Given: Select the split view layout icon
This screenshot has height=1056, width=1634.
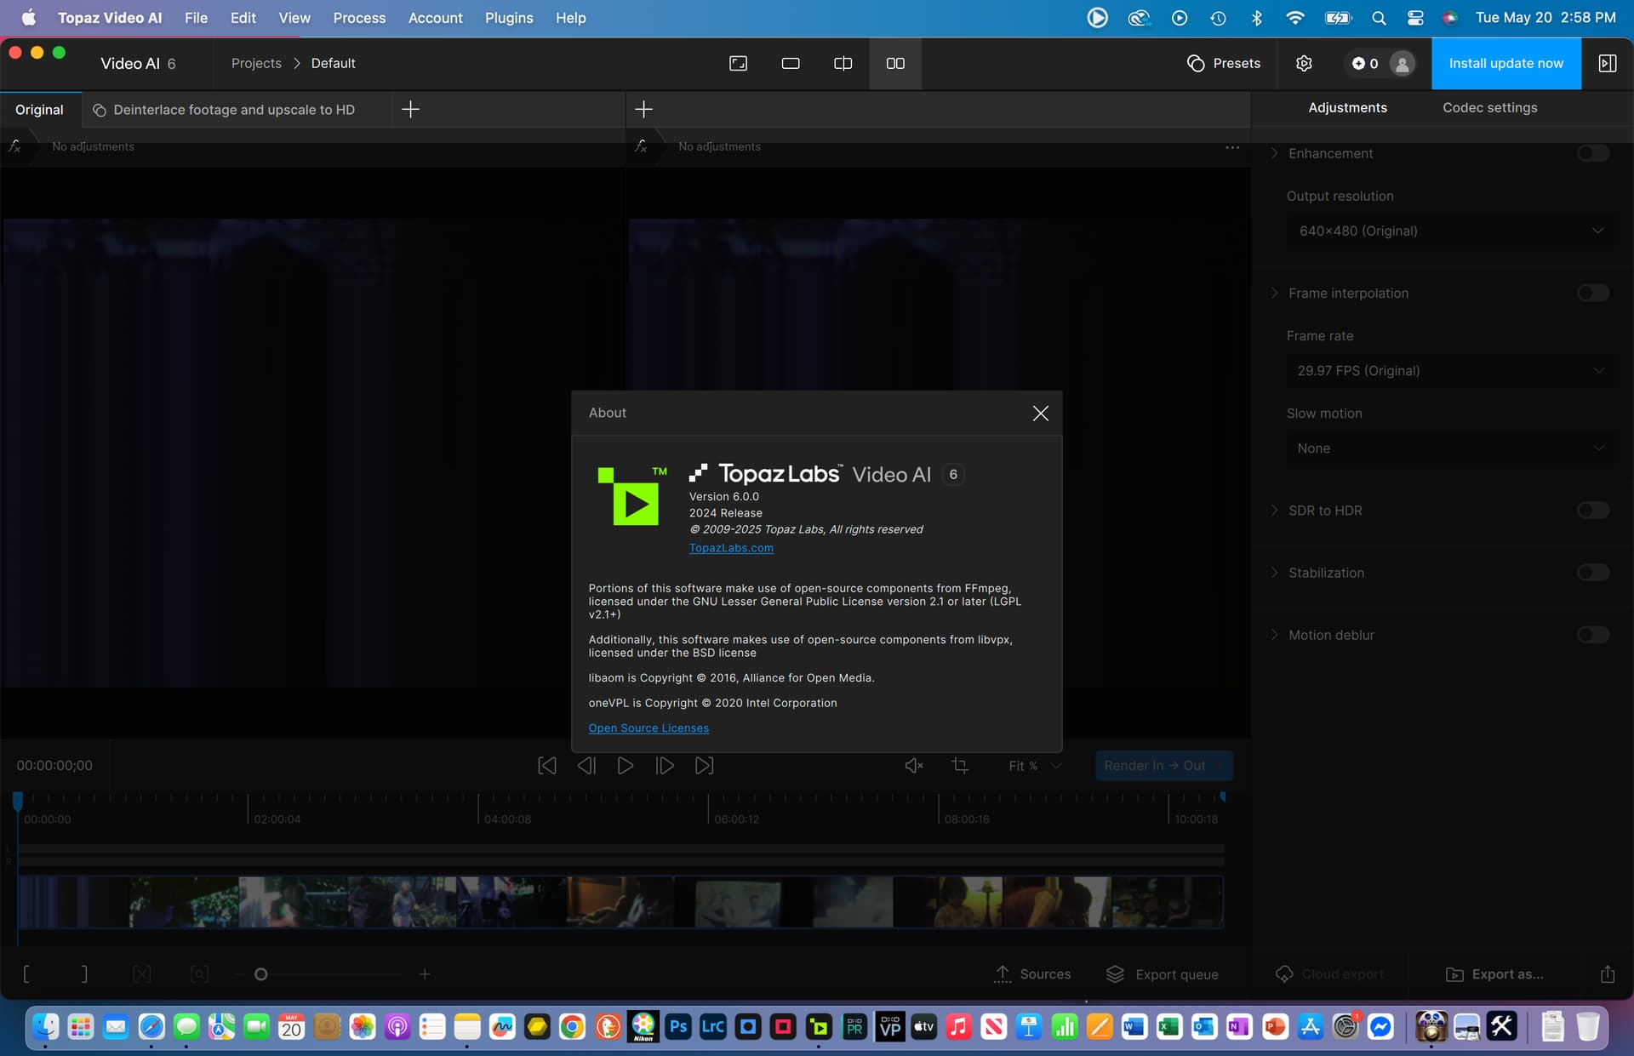Looking at the screenshot, I should [843, 64].
